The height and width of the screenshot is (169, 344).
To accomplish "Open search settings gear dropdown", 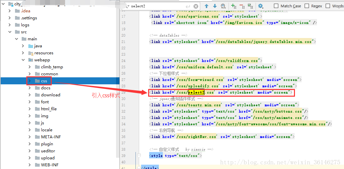I will point(261,6).
